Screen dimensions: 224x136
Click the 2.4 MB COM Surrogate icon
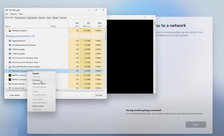(x=10, y=54)
